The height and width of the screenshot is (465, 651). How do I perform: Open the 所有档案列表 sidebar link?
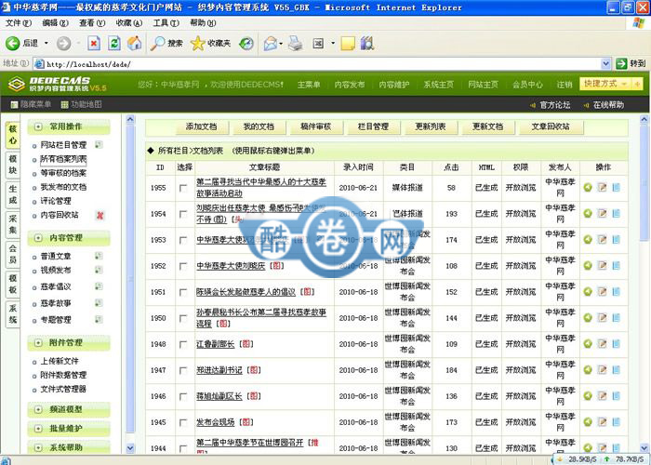click(x=63, y=159)
